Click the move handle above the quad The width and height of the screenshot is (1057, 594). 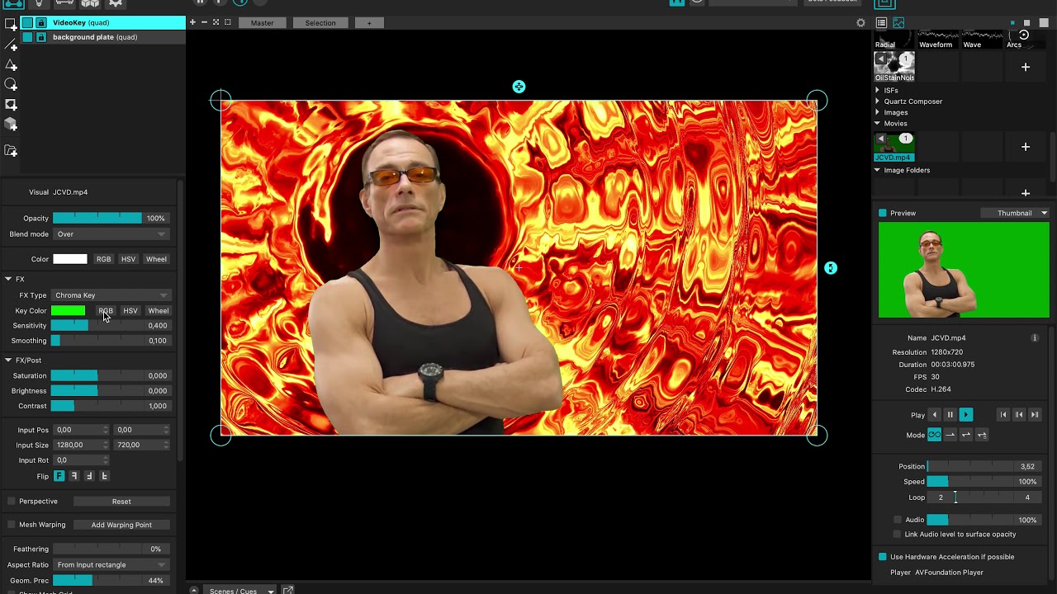coord(519,87)
